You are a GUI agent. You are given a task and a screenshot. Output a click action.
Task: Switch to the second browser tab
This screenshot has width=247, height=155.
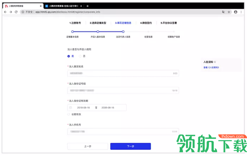64,6
